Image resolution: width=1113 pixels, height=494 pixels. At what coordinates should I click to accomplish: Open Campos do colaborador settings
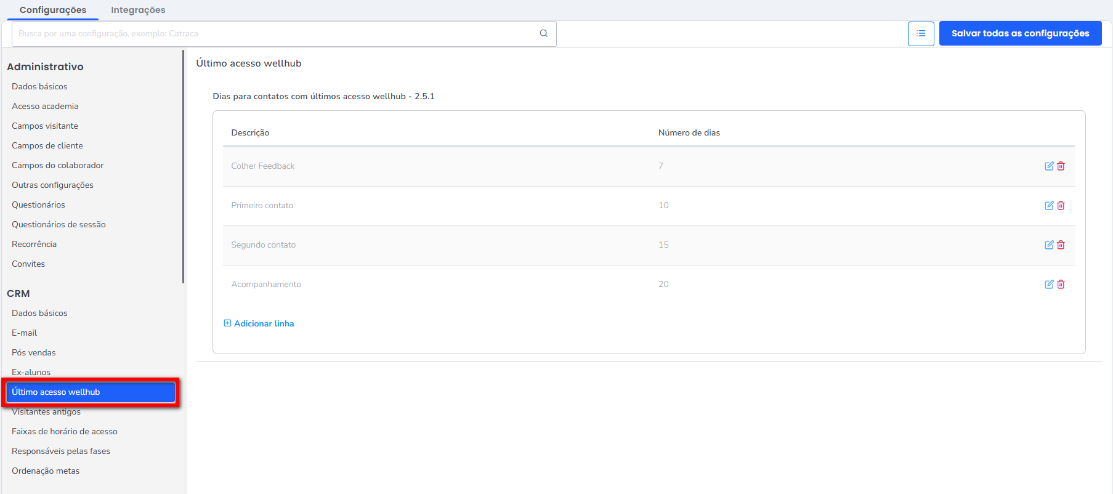point(58,165)
